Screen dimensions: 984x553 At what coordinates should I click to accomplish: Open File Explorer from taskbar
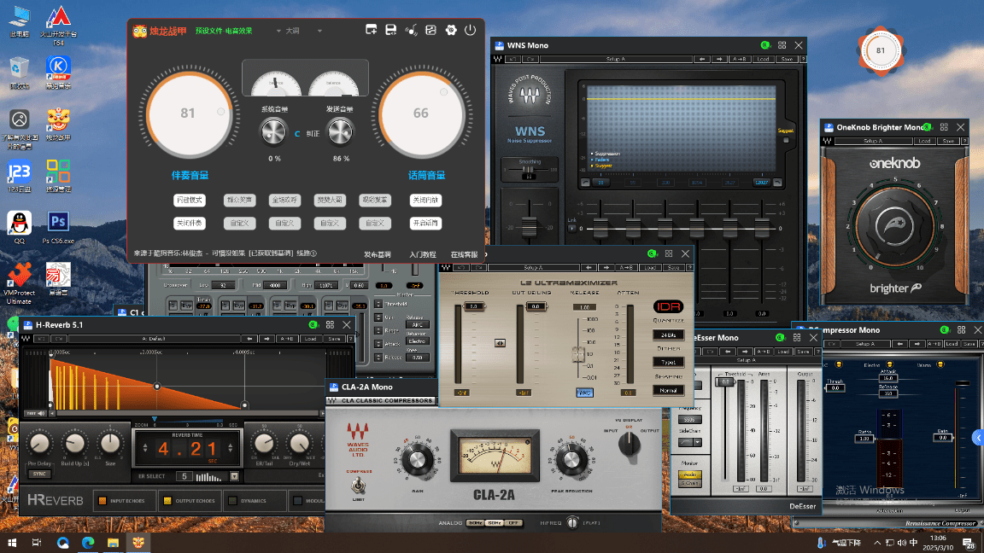113,543
